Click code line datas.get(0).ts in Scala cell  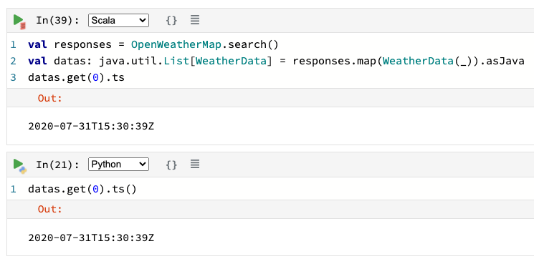(x=76, y=78)
